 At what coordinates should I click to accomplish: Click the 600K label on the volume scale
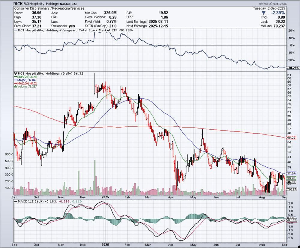tap(9, 154)
